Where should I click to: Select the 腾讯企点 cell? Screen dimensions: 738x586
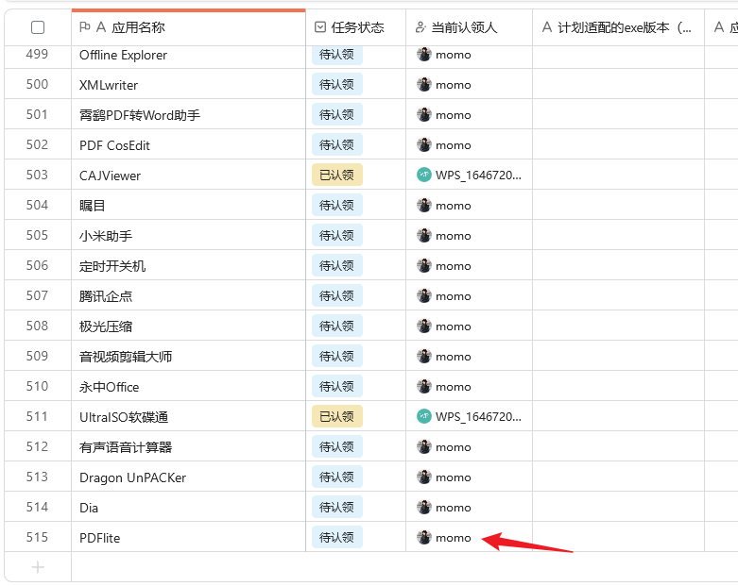[x=188, y=296]
